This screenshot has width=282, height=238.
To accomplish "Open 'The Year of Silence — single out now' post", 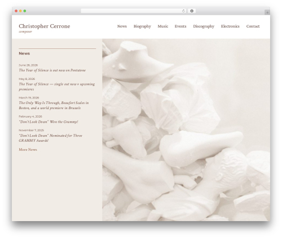I will point(56,87).
